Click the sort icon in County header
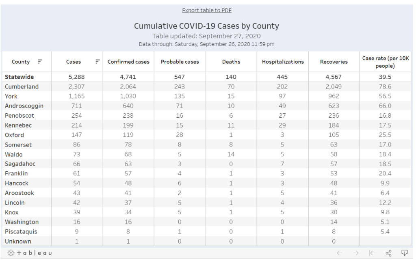 coord(40,62)
